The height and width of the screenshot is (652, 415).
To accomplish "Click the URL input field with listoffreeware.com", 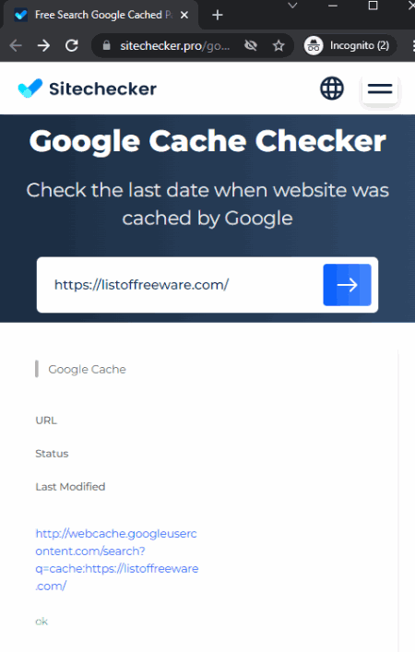I will coord(180,285).
